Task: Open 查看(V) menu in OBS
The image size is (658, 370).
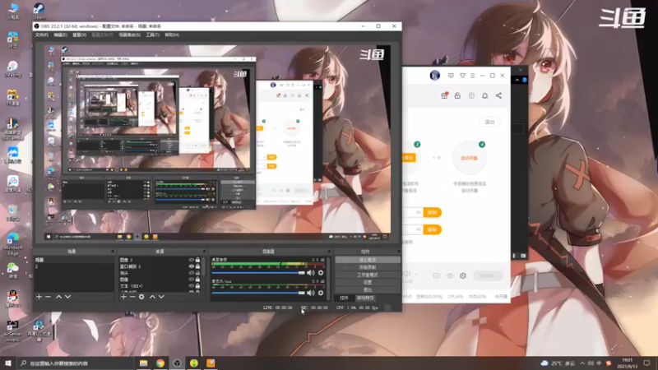Action: [x=79, y=35]
